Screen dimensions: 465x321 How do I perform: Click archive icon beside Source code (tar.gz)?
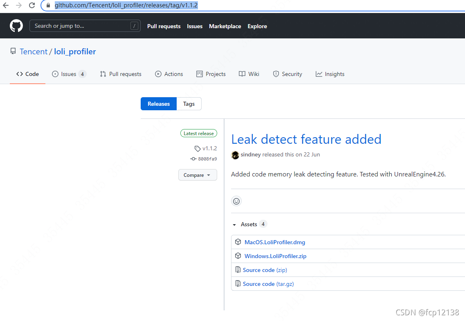pos(238,284)
